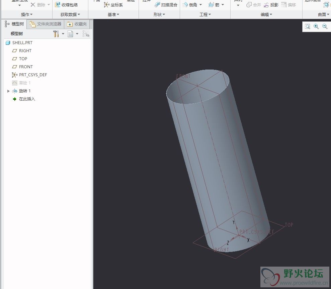331x289 pixels.
Task: Click the 偏移 offset tool icon
Action: pos(284,5)
